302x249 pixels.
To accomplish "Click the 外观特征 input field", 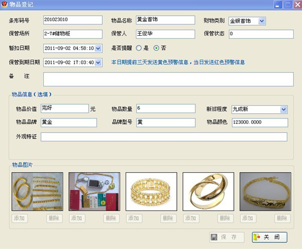I will pyautogui.click(x=164, y=137).
